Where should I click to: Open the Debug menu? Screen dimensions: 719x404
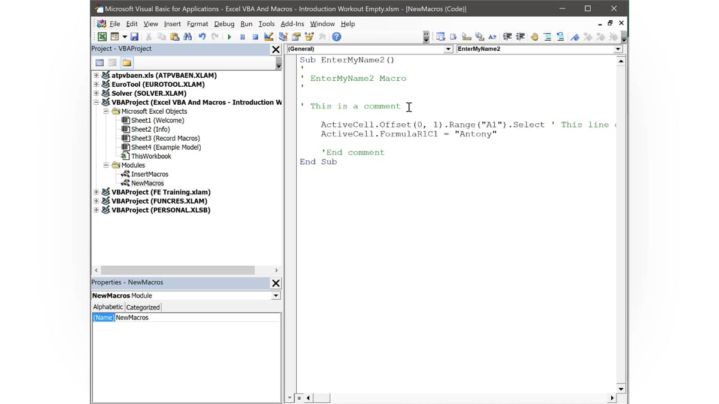pos(224,24)
